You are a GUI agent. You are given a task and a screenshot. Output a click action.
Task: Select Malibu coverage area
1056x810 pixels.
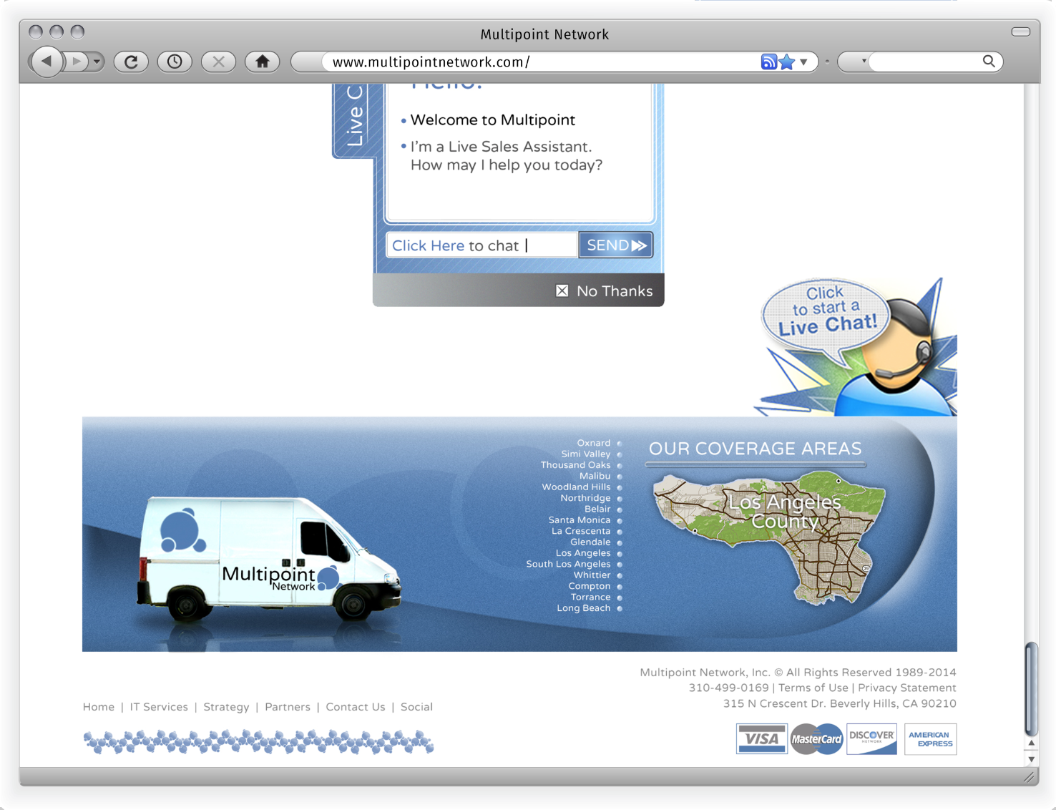[x=595, y=476]
